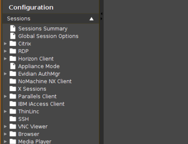
Task: Collapse the Sessions section with the triangle
Action: point(91,19)
